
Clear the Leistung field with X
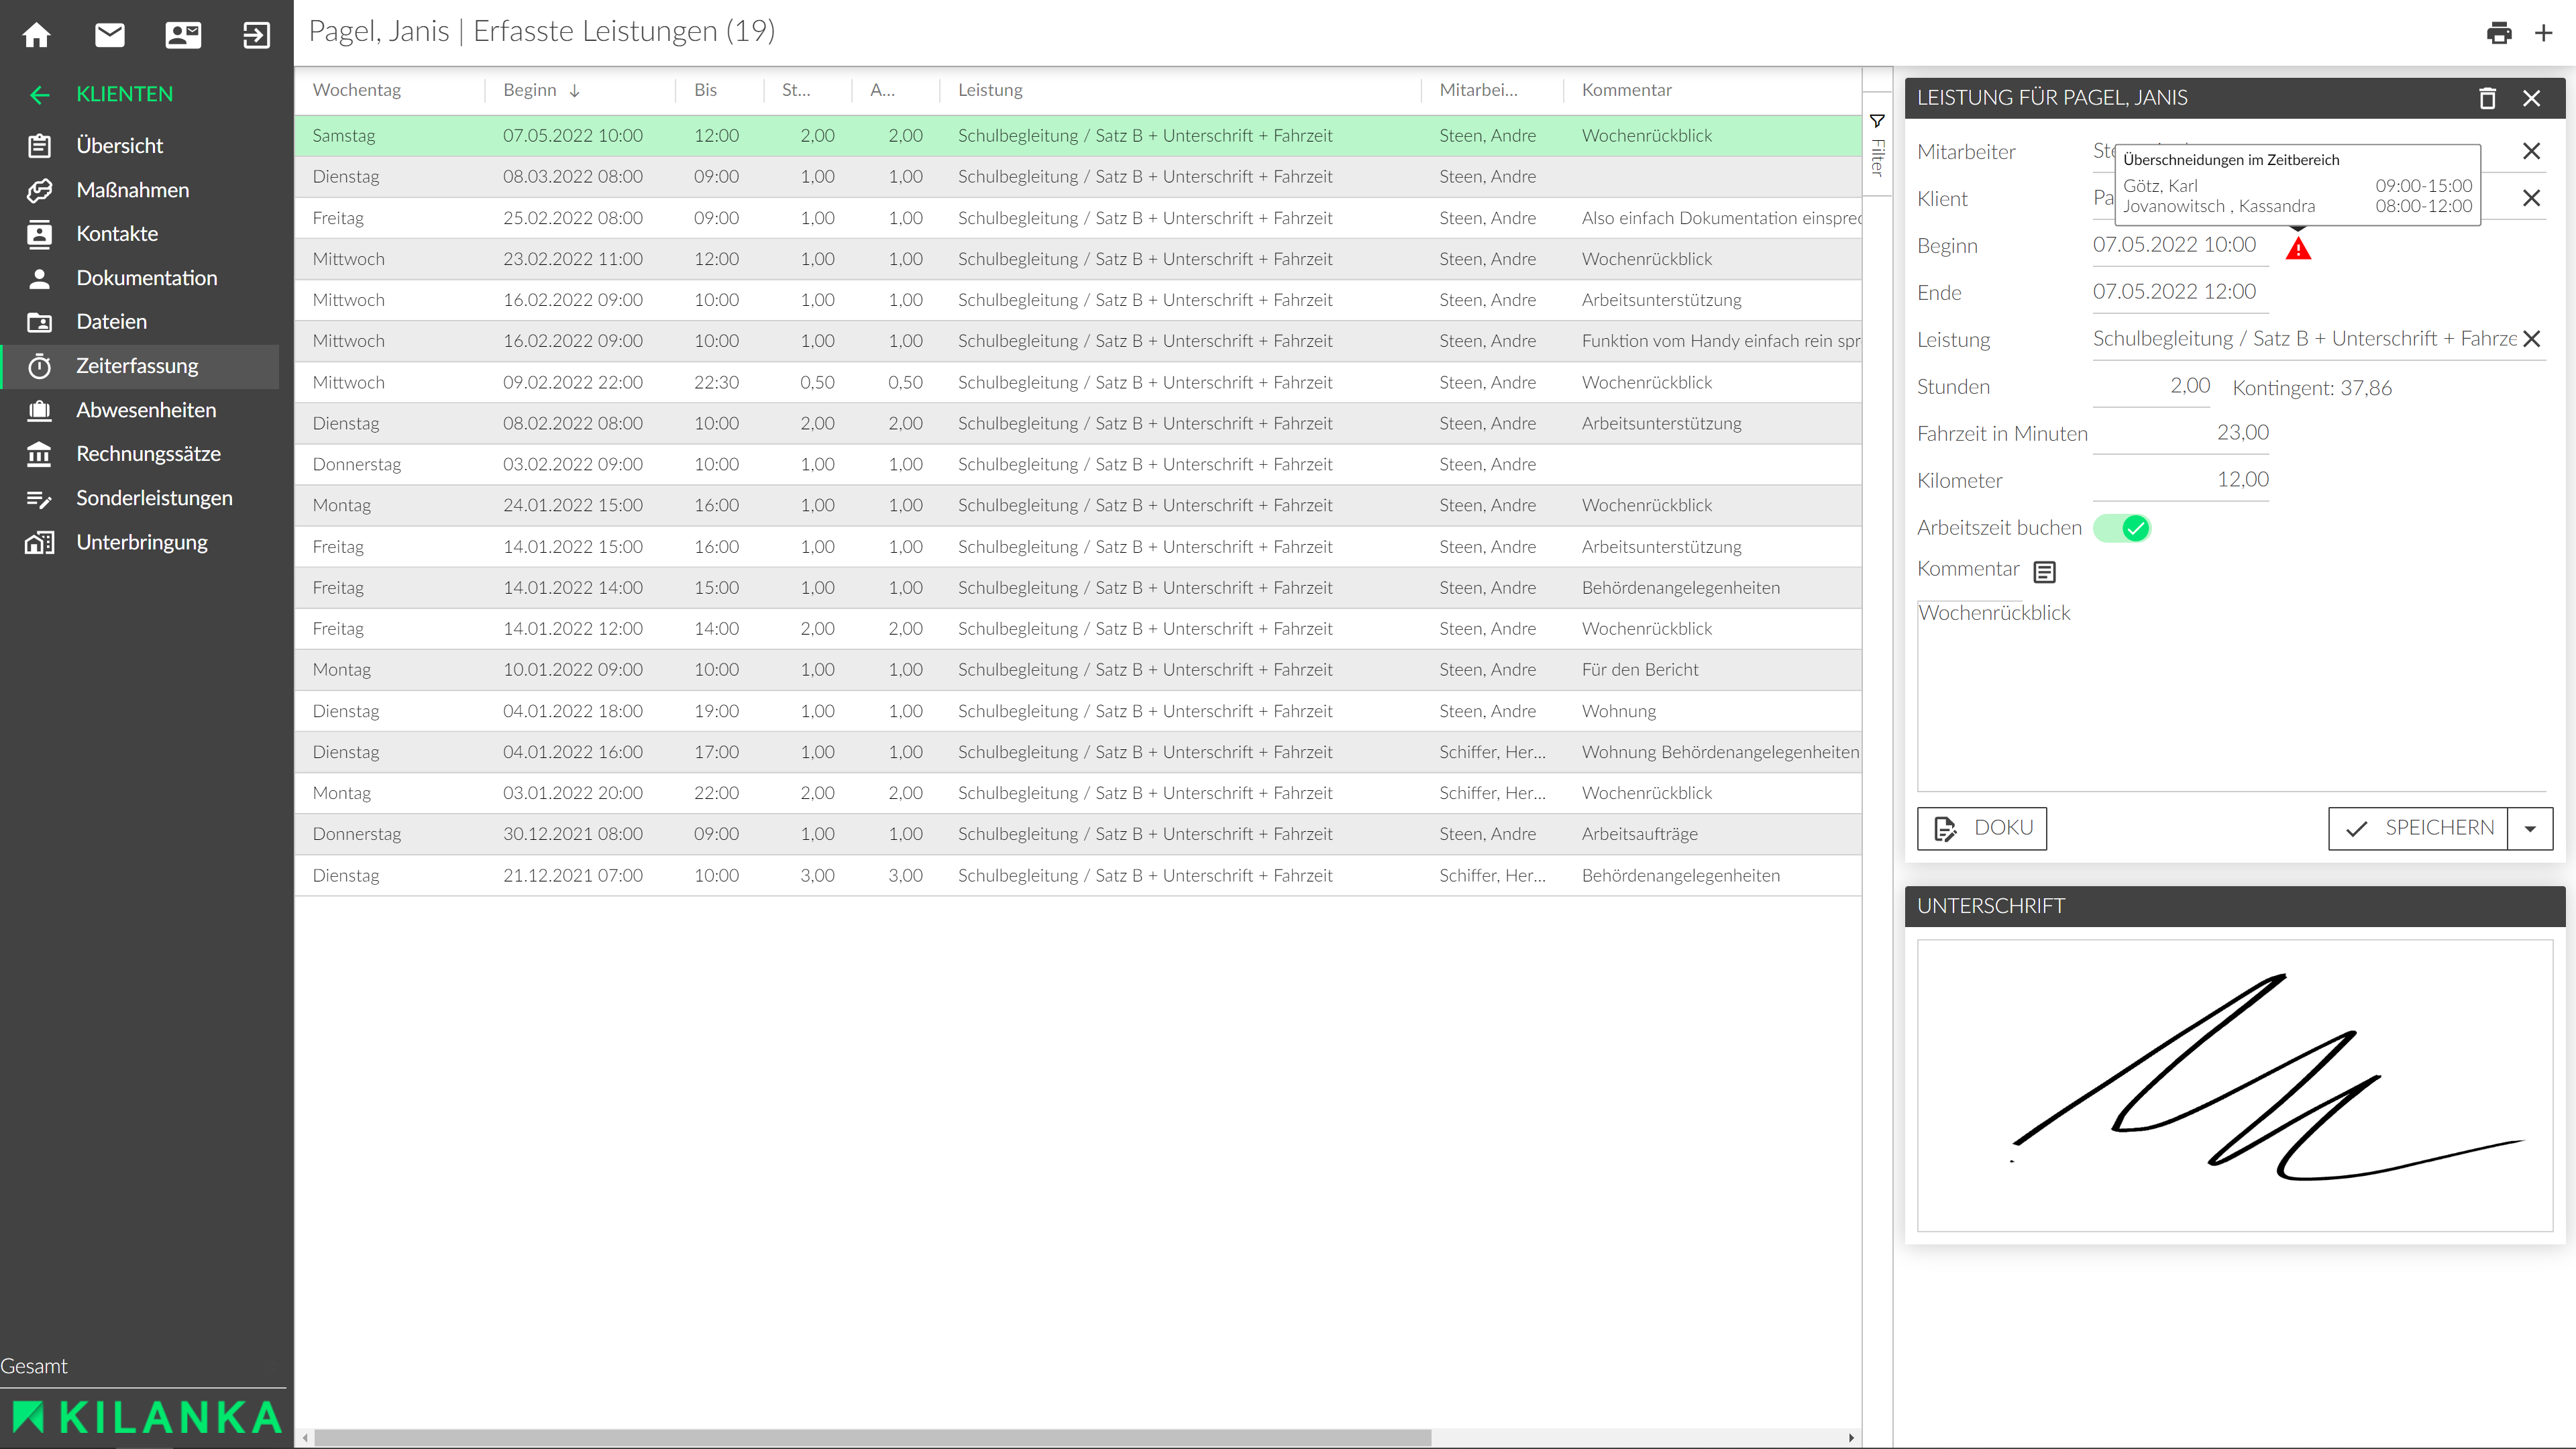(2531, 339)
